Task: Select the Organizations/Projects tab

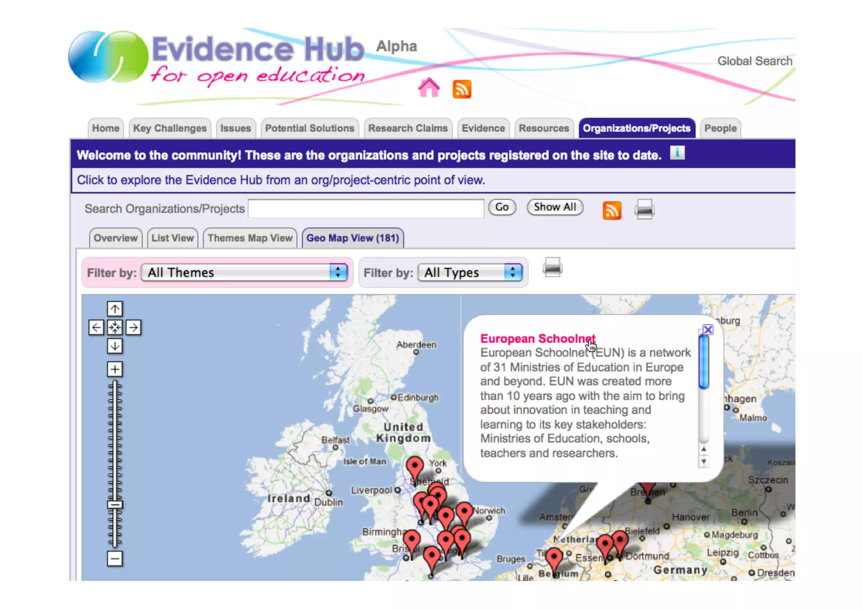Action: point(636,128)
